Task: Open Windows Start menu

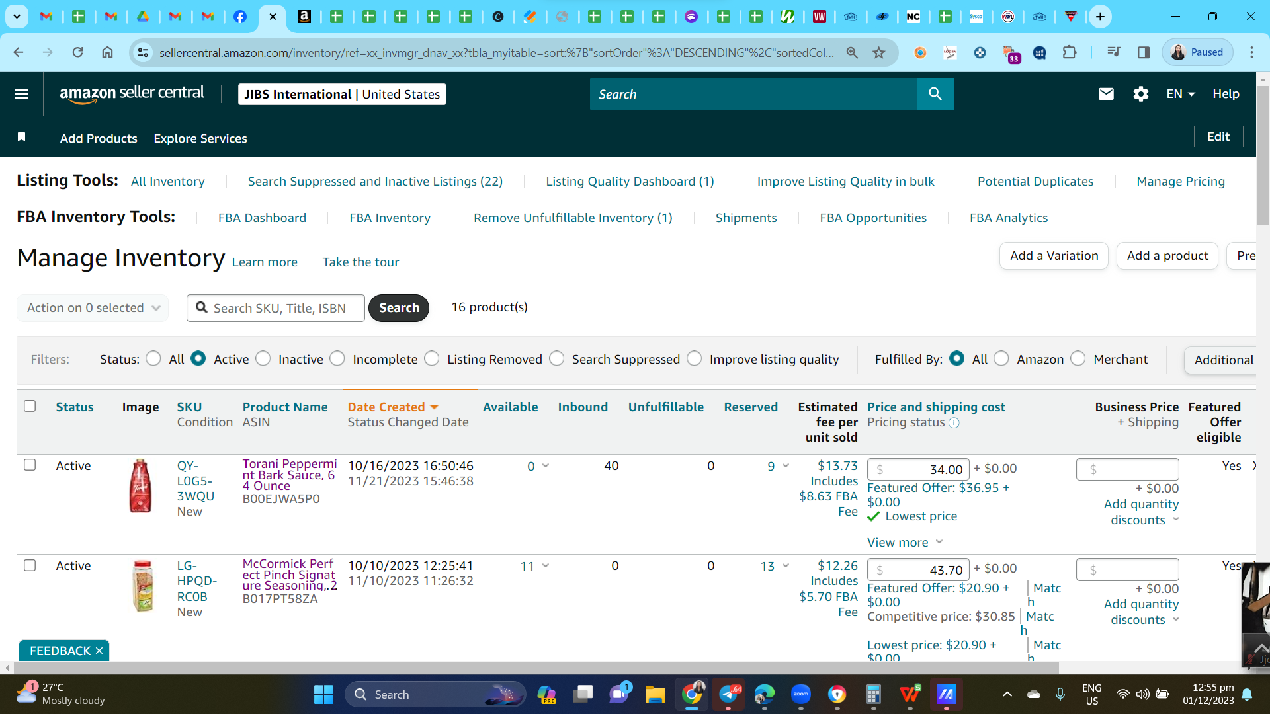Action: click(323, 694)
